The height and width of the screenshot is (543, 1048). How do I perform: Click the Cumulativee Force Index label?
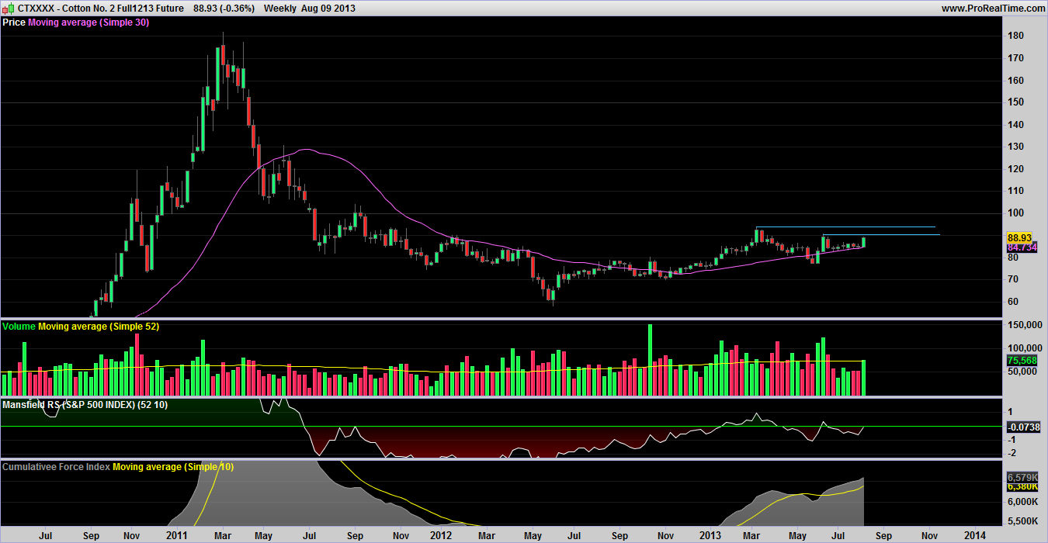tap(56, 467)
